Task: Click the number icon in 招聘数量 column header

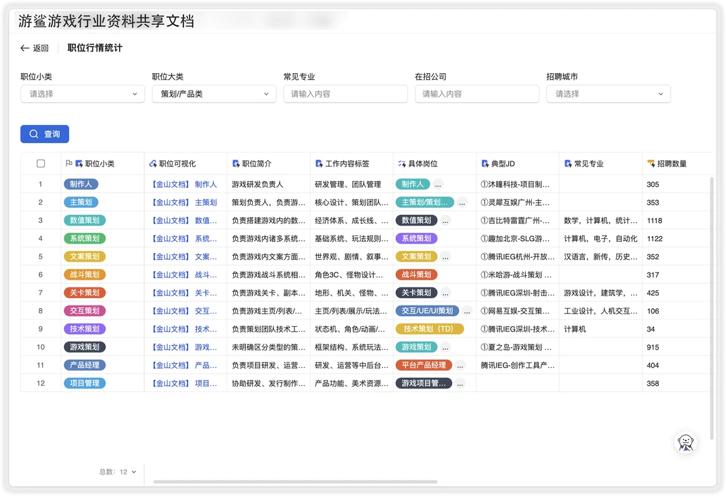Action: pos(651,164)
